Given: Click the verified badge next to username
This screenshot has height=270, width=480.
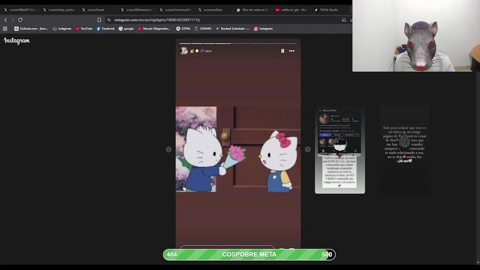Looking at the screenshot, I should point(197,51).
